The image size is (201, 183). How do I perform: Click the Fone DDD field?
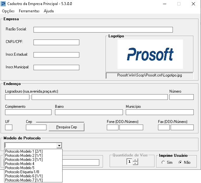pos(113,127)
